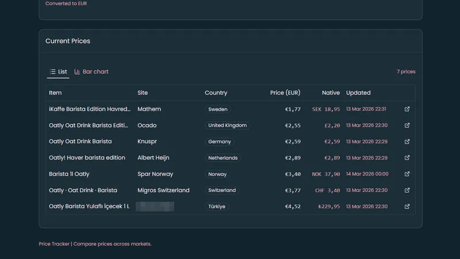Click the Ocado site cell
Viewport: 460px width, 259px height.
click(147, 125)
